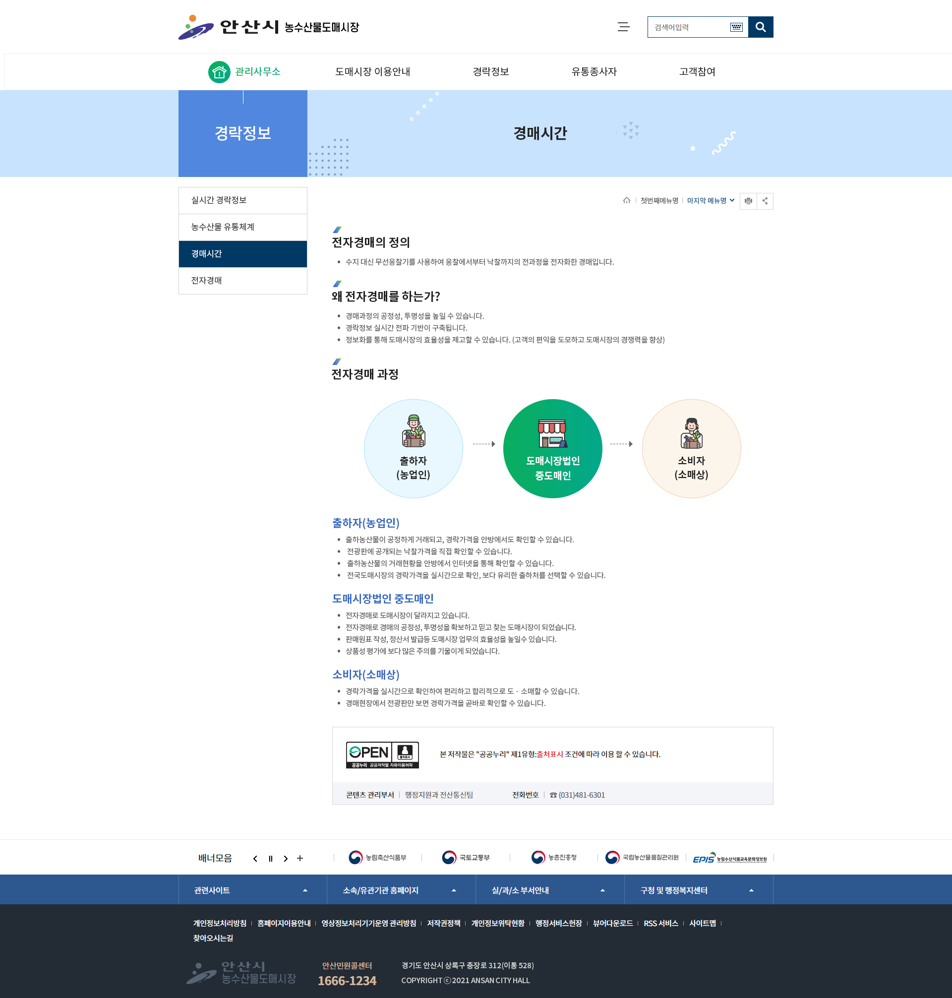
Task: Open the 도매시장 이용안내 menu
Action: point(372,71)
